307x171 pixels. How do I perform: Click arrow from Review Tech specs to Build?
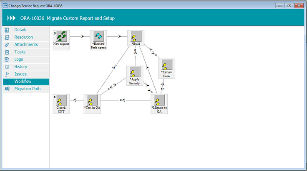pos(119,36)
